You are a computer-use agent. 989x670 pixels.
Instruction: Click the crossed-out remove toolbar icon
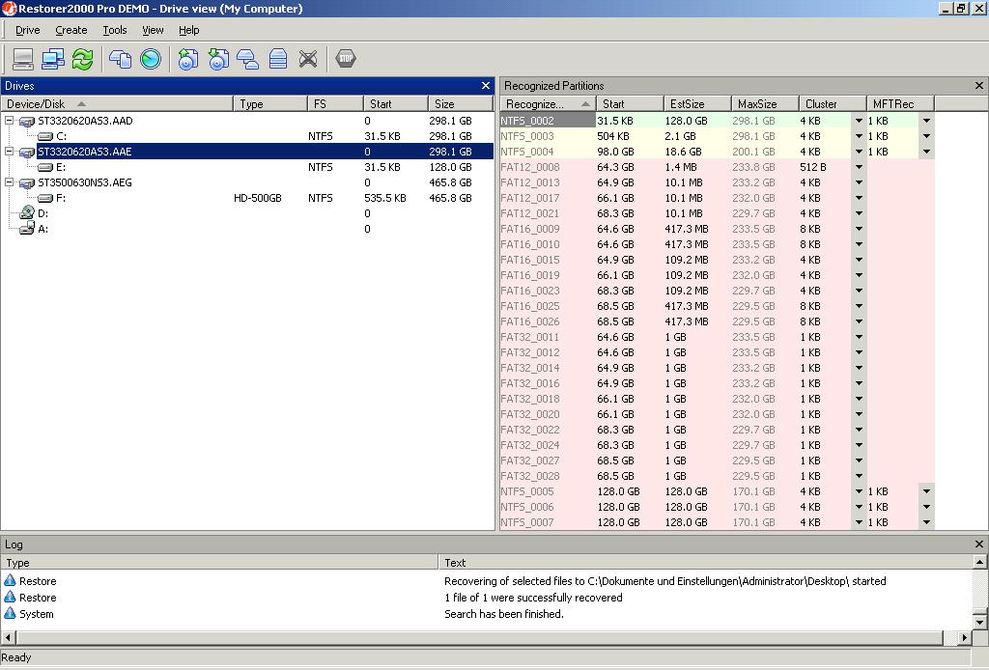pyautogui.click(x=308, y=59)
